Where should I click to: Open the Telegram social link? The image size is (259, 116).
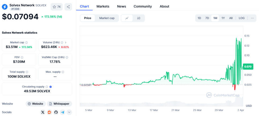coord(62,112)
